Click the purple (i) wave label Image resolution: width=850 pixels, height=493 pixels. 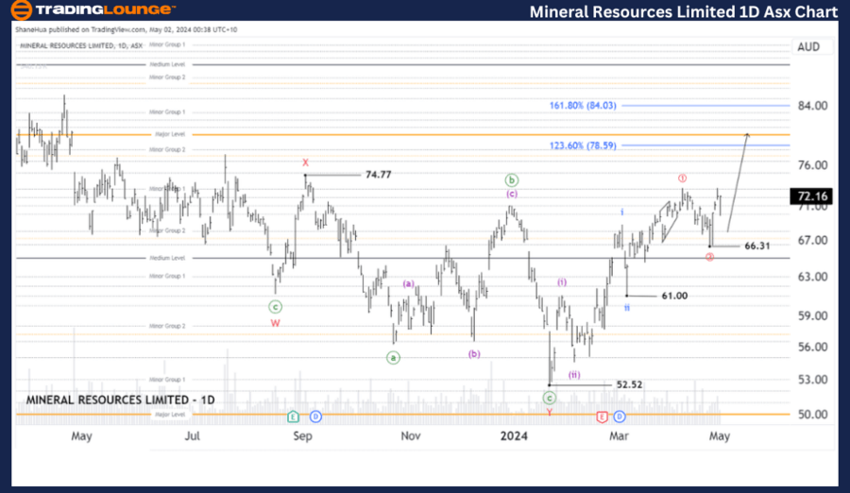coord(562,282)
